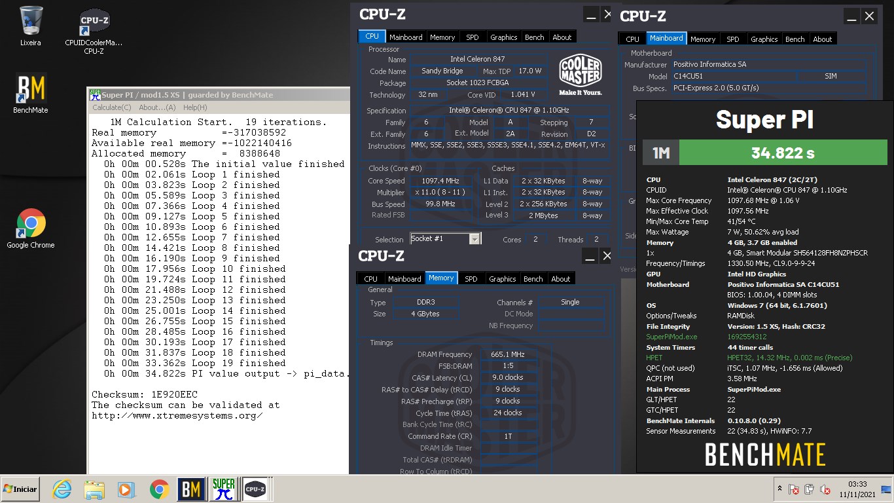Open About tab in top-left CPU-Z window
The height and width of the screenshot is (503, 894).
pos(562,37)
